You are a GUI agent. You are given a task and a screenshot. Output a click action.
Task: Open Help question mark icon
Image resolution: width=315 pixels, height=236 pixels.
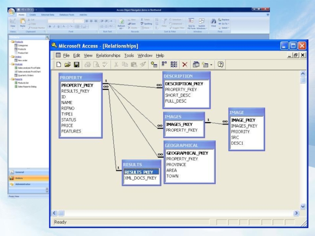click(x=221, y=65)
